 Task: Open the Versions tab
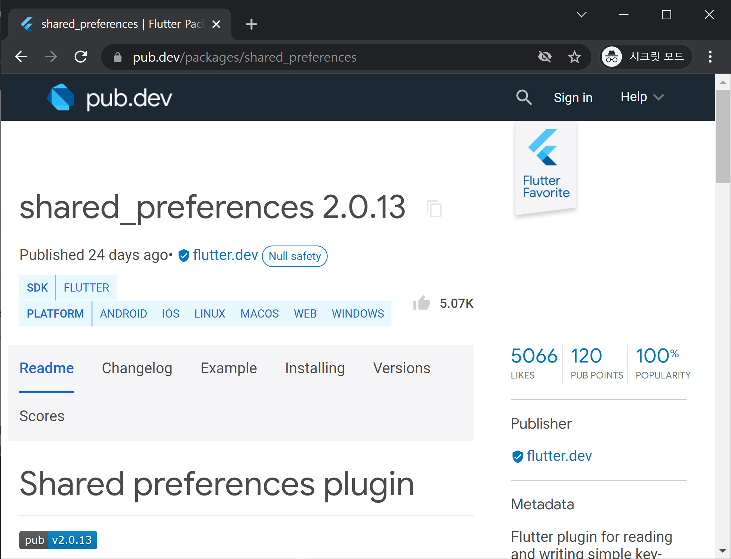[x=402, y=368]
